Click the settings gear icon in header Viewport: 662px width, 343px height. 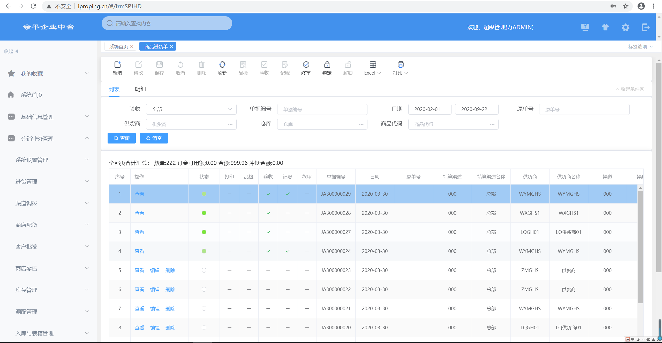[x=626, y=27]
